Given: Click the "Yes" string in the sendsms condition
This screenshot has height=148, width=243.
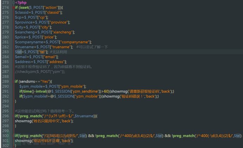Looking at the screenshot, I should coord(45,81).
